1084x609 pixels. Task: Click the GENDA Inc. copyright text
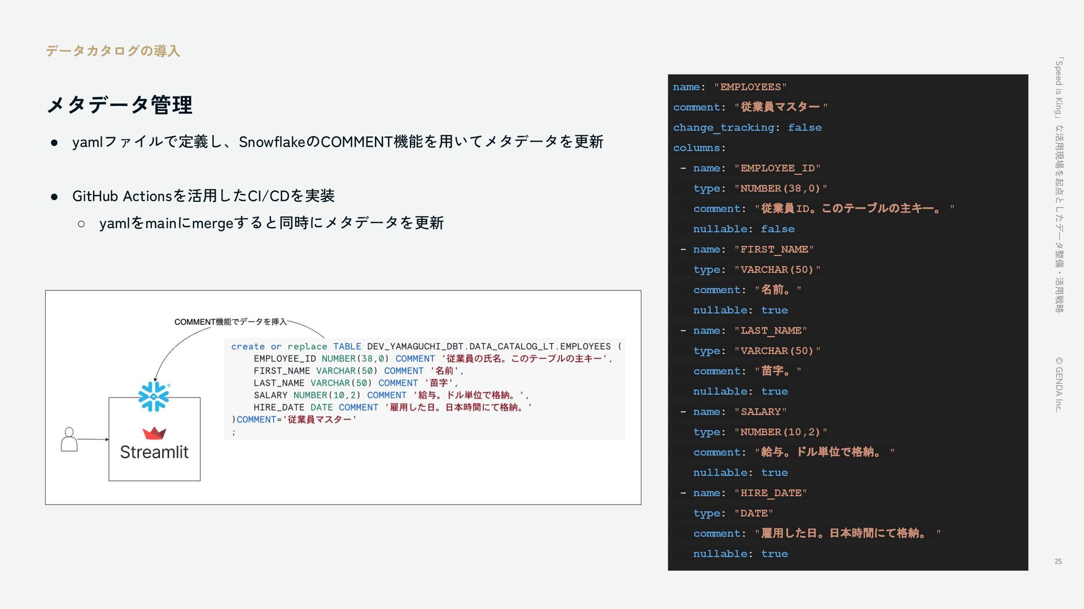point(1059,384)
